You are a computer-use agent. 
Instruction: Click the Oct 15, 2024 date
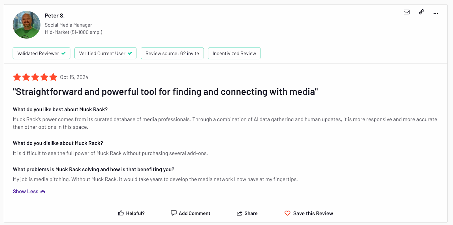pos(74,77)
